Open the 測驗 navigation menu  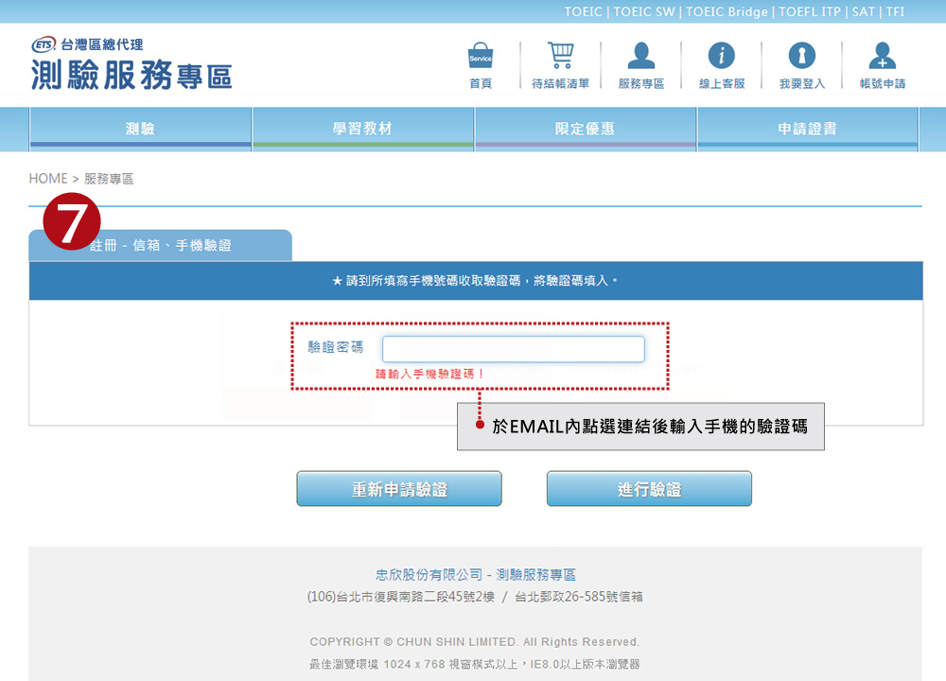point(140,129)
